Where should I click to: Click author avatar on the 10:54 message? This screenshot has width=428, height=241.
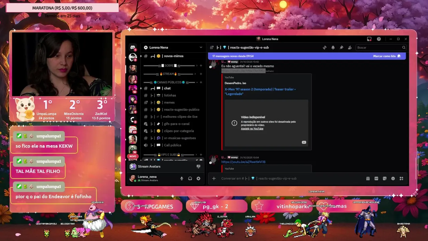point(213,159)
